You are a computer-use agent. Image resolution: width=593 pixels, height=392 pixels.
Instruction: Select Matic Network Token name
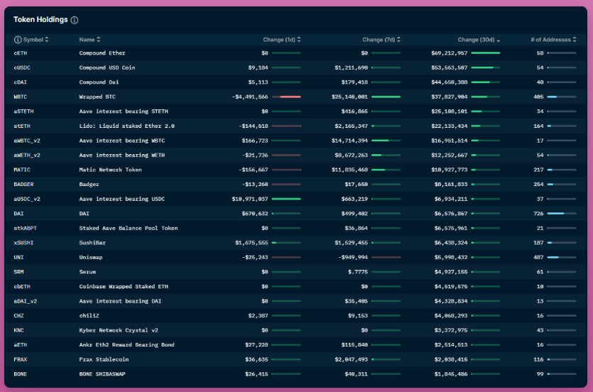pyautogui.click(x=110, y=170)
